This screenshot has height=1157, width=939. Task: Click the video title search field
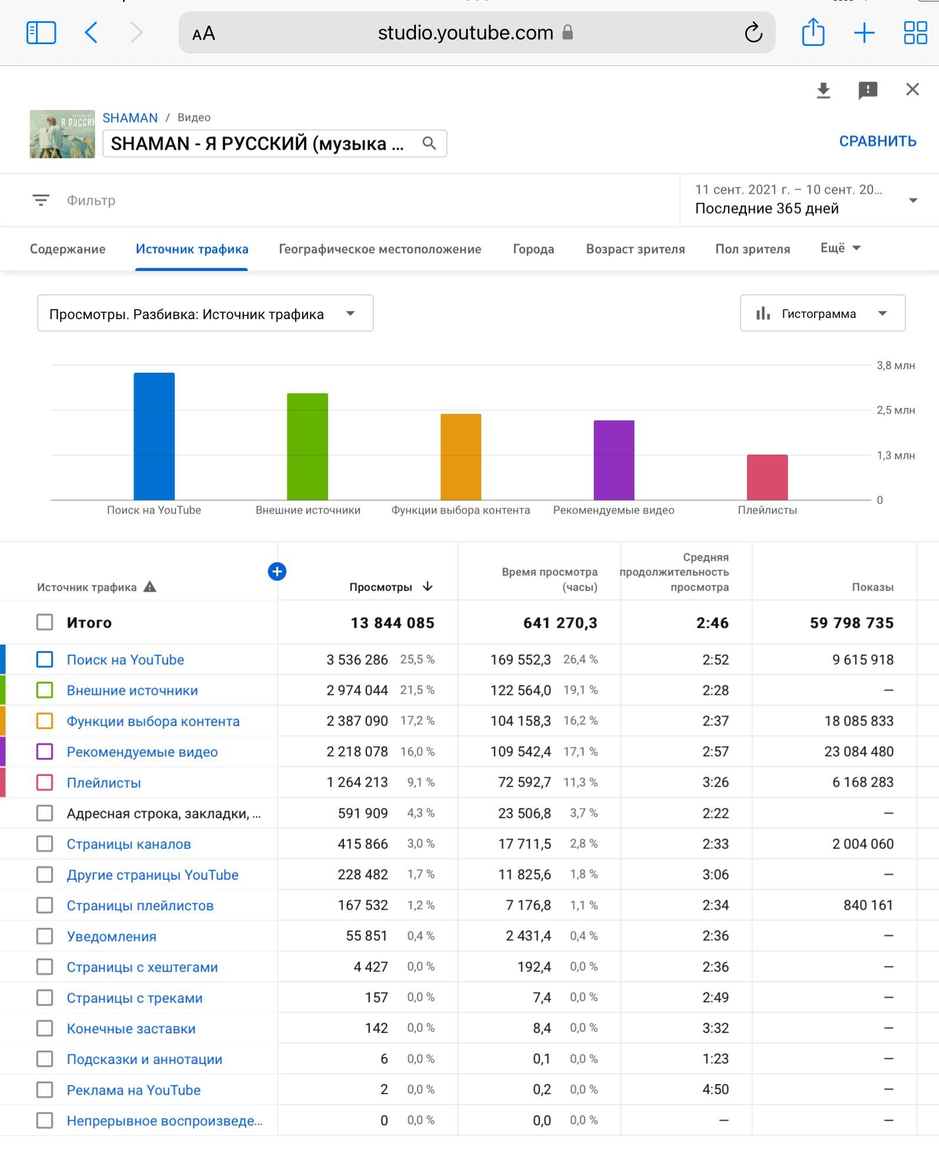click(275, 143)
